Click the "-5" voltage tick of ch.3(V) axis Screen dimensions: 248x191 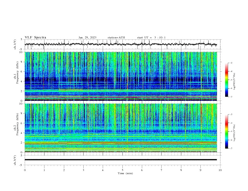21,165
